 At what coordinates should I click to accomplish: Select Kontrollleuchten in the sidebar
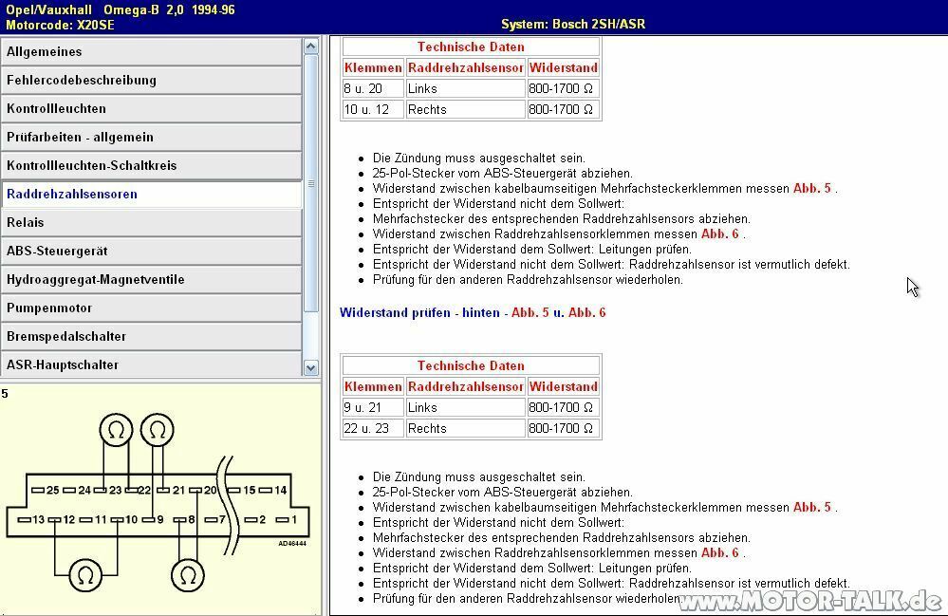pyautogui.click(x=151, y=109)
